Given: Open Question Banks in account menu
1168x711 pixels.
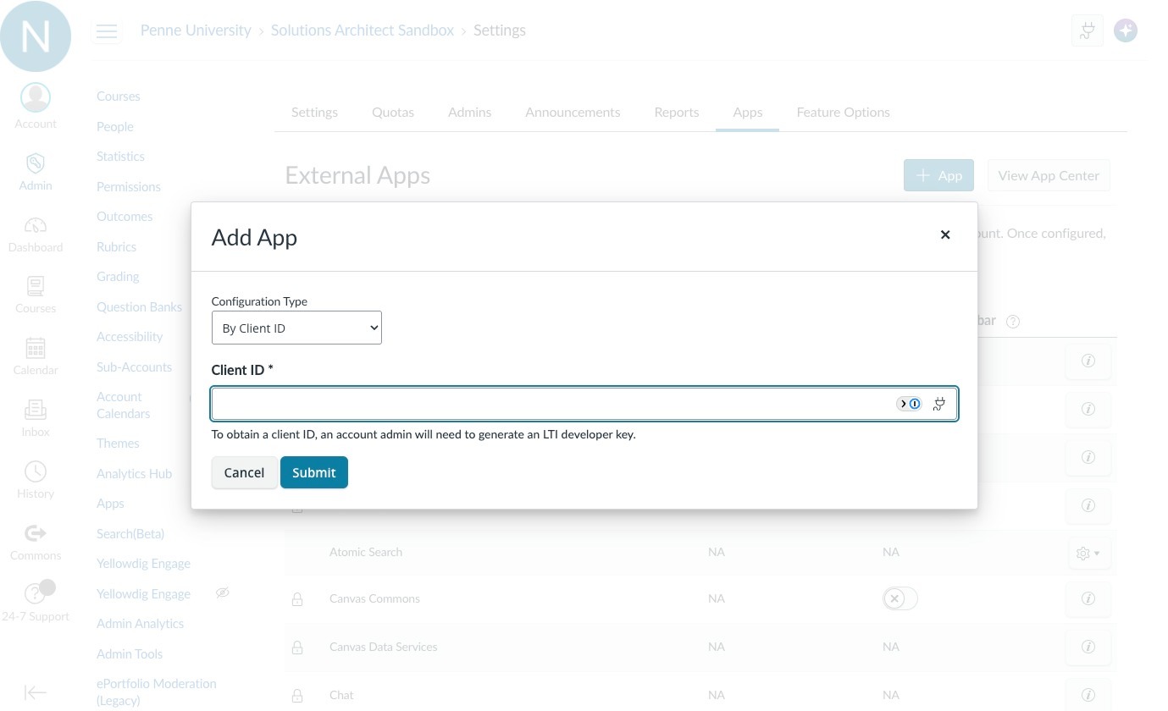Looking at the screenshot, I should [139, 307].
